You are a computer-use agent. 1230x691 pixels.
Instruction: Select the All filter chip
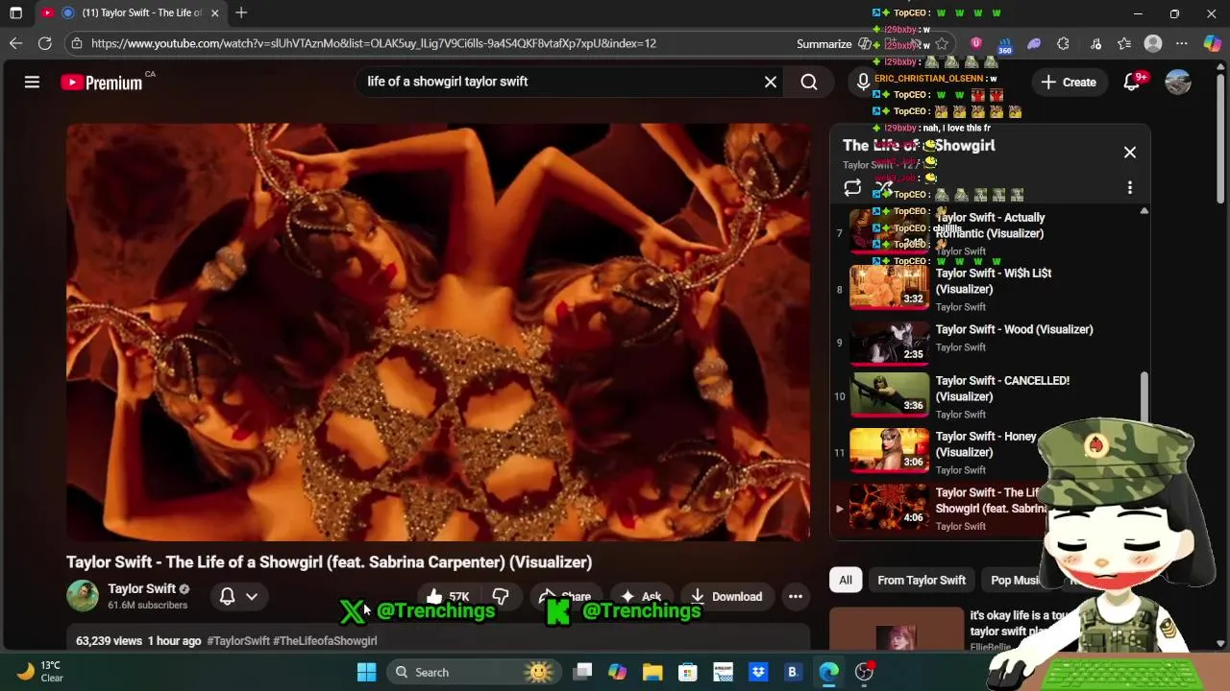coord(846,580)
